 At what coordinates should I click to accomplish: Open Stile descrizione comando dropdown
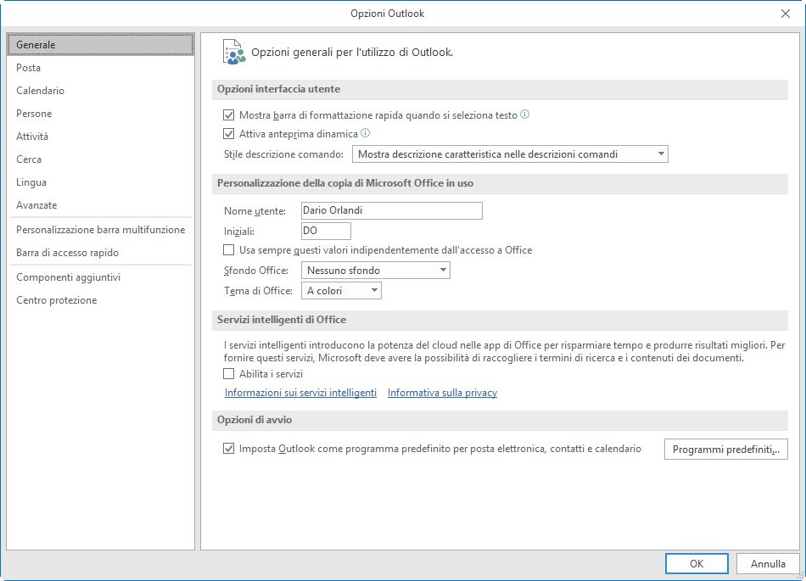510,154
